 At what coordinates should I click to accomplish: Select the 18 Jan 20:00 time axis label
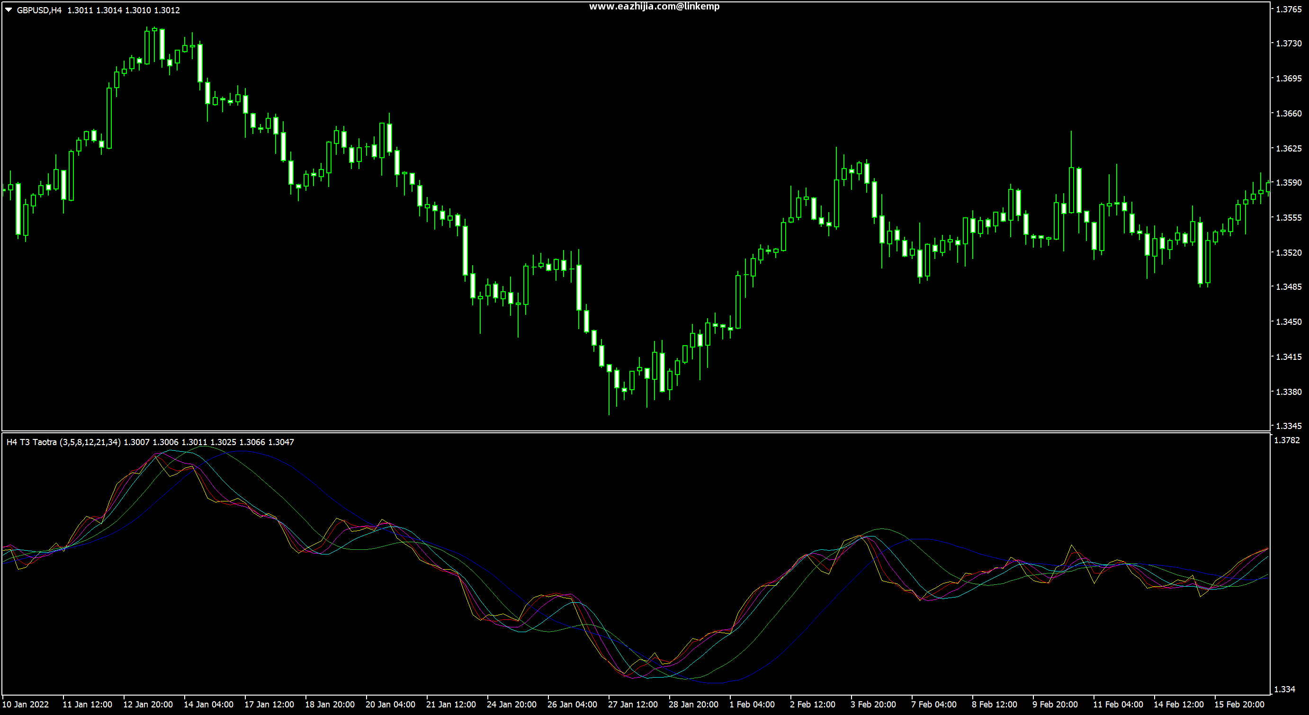(x=330, y=704)
